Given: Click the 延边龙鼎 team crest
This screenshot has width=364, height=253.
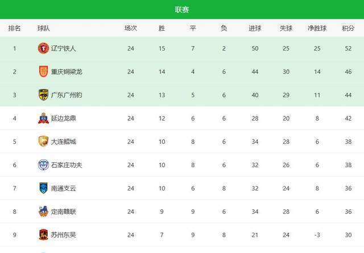Looking at the screenshot, I should click(x=43, y=118).
